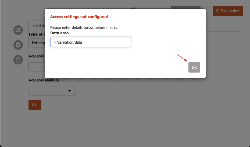Click the caret arrow in Available analyses dropdown
Image resolution: width=250 pixels, height=147 pixels.
[x=70, y=91]
